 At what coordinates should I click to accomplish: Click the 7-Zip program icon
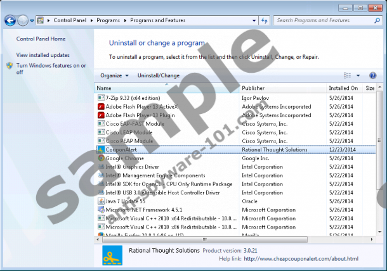pos(100,98)
